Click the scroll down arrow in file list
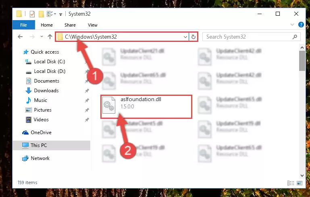310x197 pixels. pyautogui.click(x=302, y=176)
